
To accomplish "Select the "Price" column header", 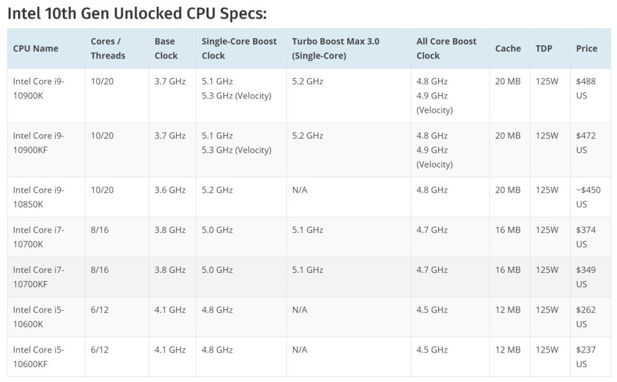I will pyautogui.click(x=587, y=49).
